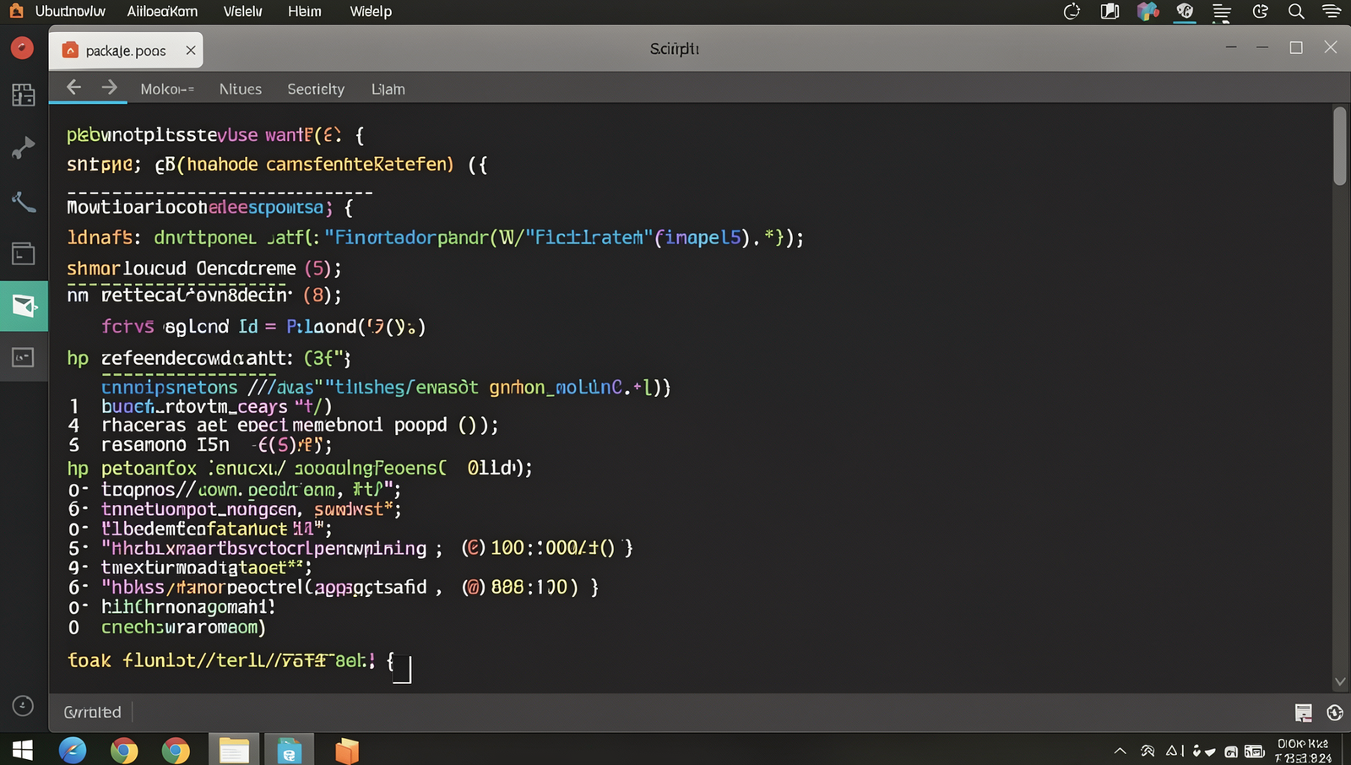
Task: Open the window panel icon in sidebar
Action: pyautogui.click(x=24, y=253)
